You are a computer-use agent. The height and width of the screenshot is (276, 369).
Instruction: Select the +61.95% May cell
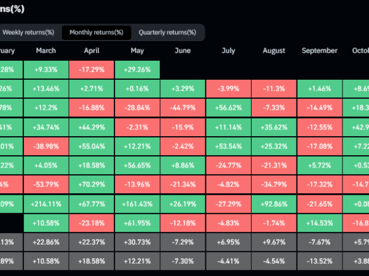(137, 223)
